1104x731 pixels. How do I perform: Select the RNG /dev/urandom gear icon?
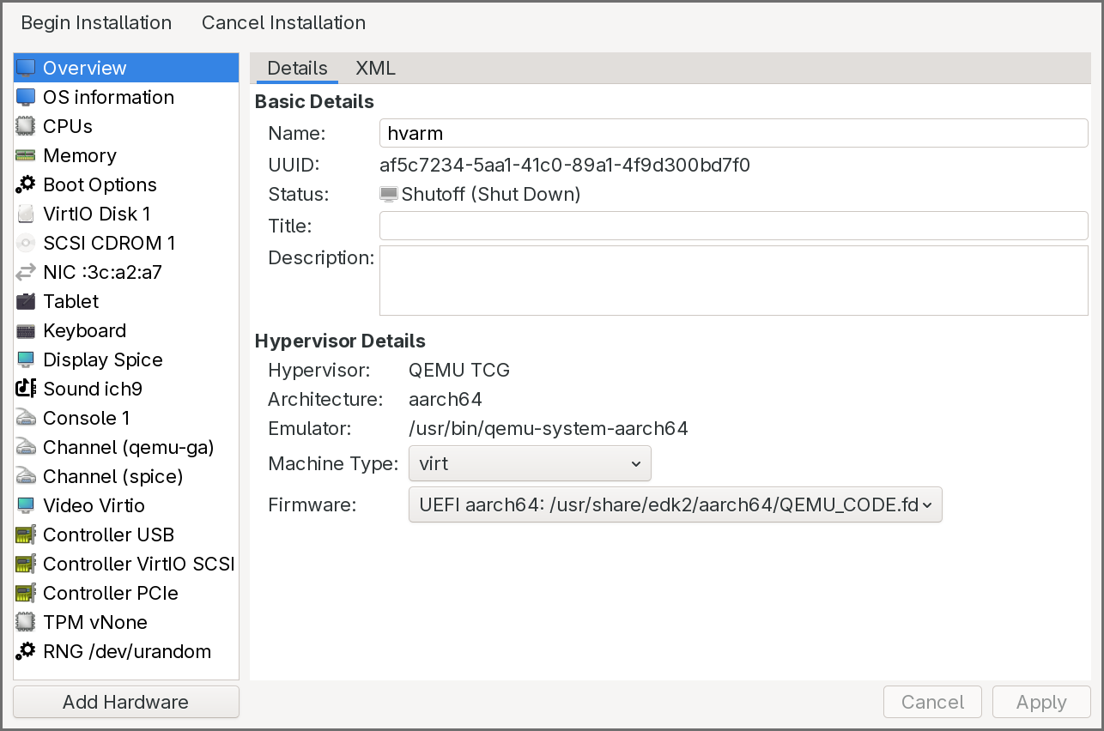click(x=27, y=651)
